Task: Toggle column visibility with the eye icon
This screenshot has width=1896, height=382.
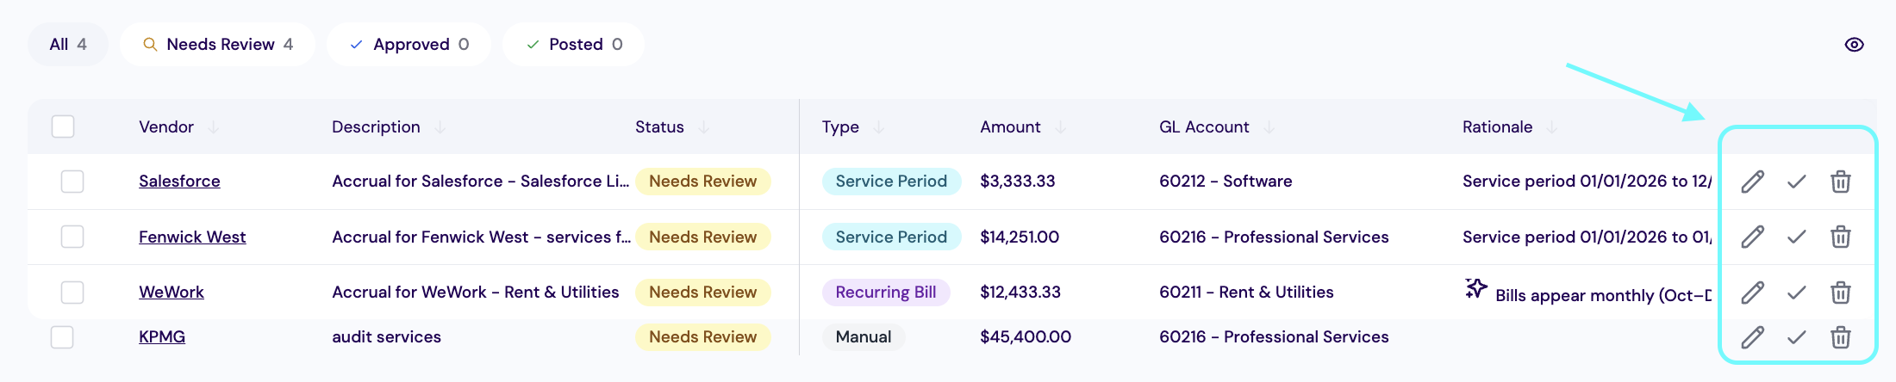Action: coord(1854,45)
